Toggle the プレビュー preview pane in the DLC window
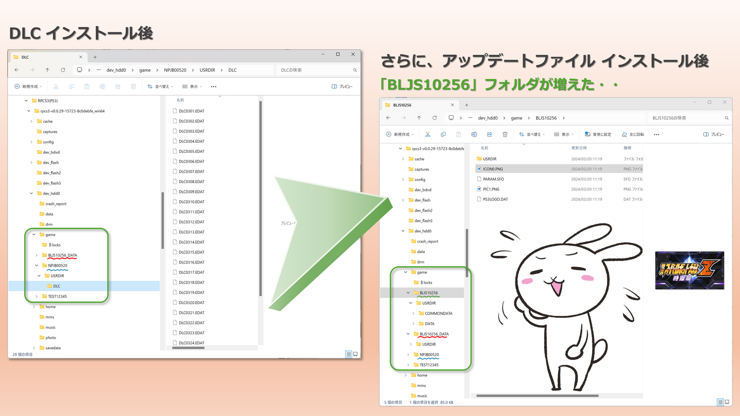Image resolution: width=740 pixels, height=416 pixels. click(342, 86)
